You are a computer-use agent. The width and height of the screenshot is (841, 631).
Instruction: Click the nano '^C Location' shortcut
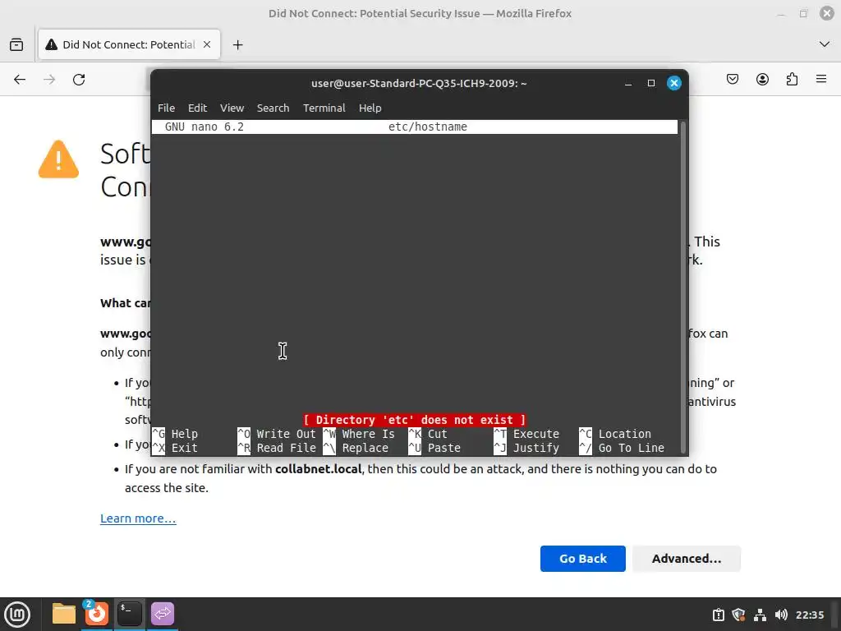click(615, 434)
